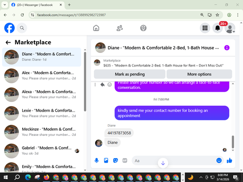The height and width of the screenshot is (182, 243).
Task: Send a thumbs up like
Action: tap(229, 161)
